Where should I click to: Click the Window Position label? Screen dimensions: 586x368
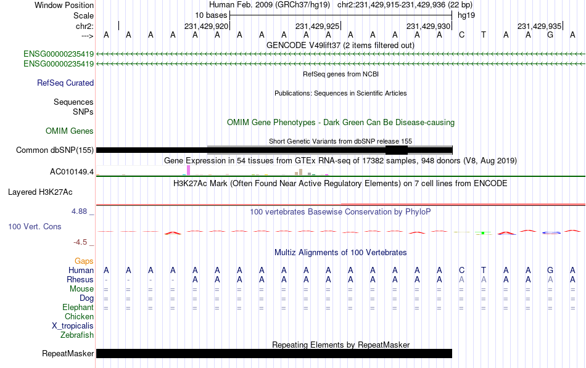[x=64, y=5]
